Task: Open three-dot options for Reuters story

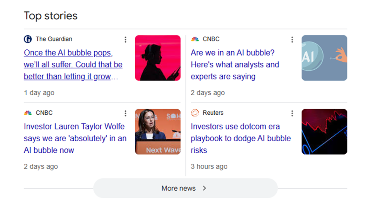Action: pos(292,113)
